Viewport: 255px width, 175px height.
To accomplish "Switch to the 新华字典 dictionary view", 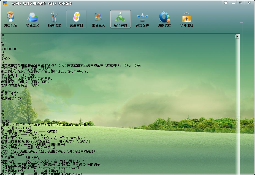I will point(120,20).
